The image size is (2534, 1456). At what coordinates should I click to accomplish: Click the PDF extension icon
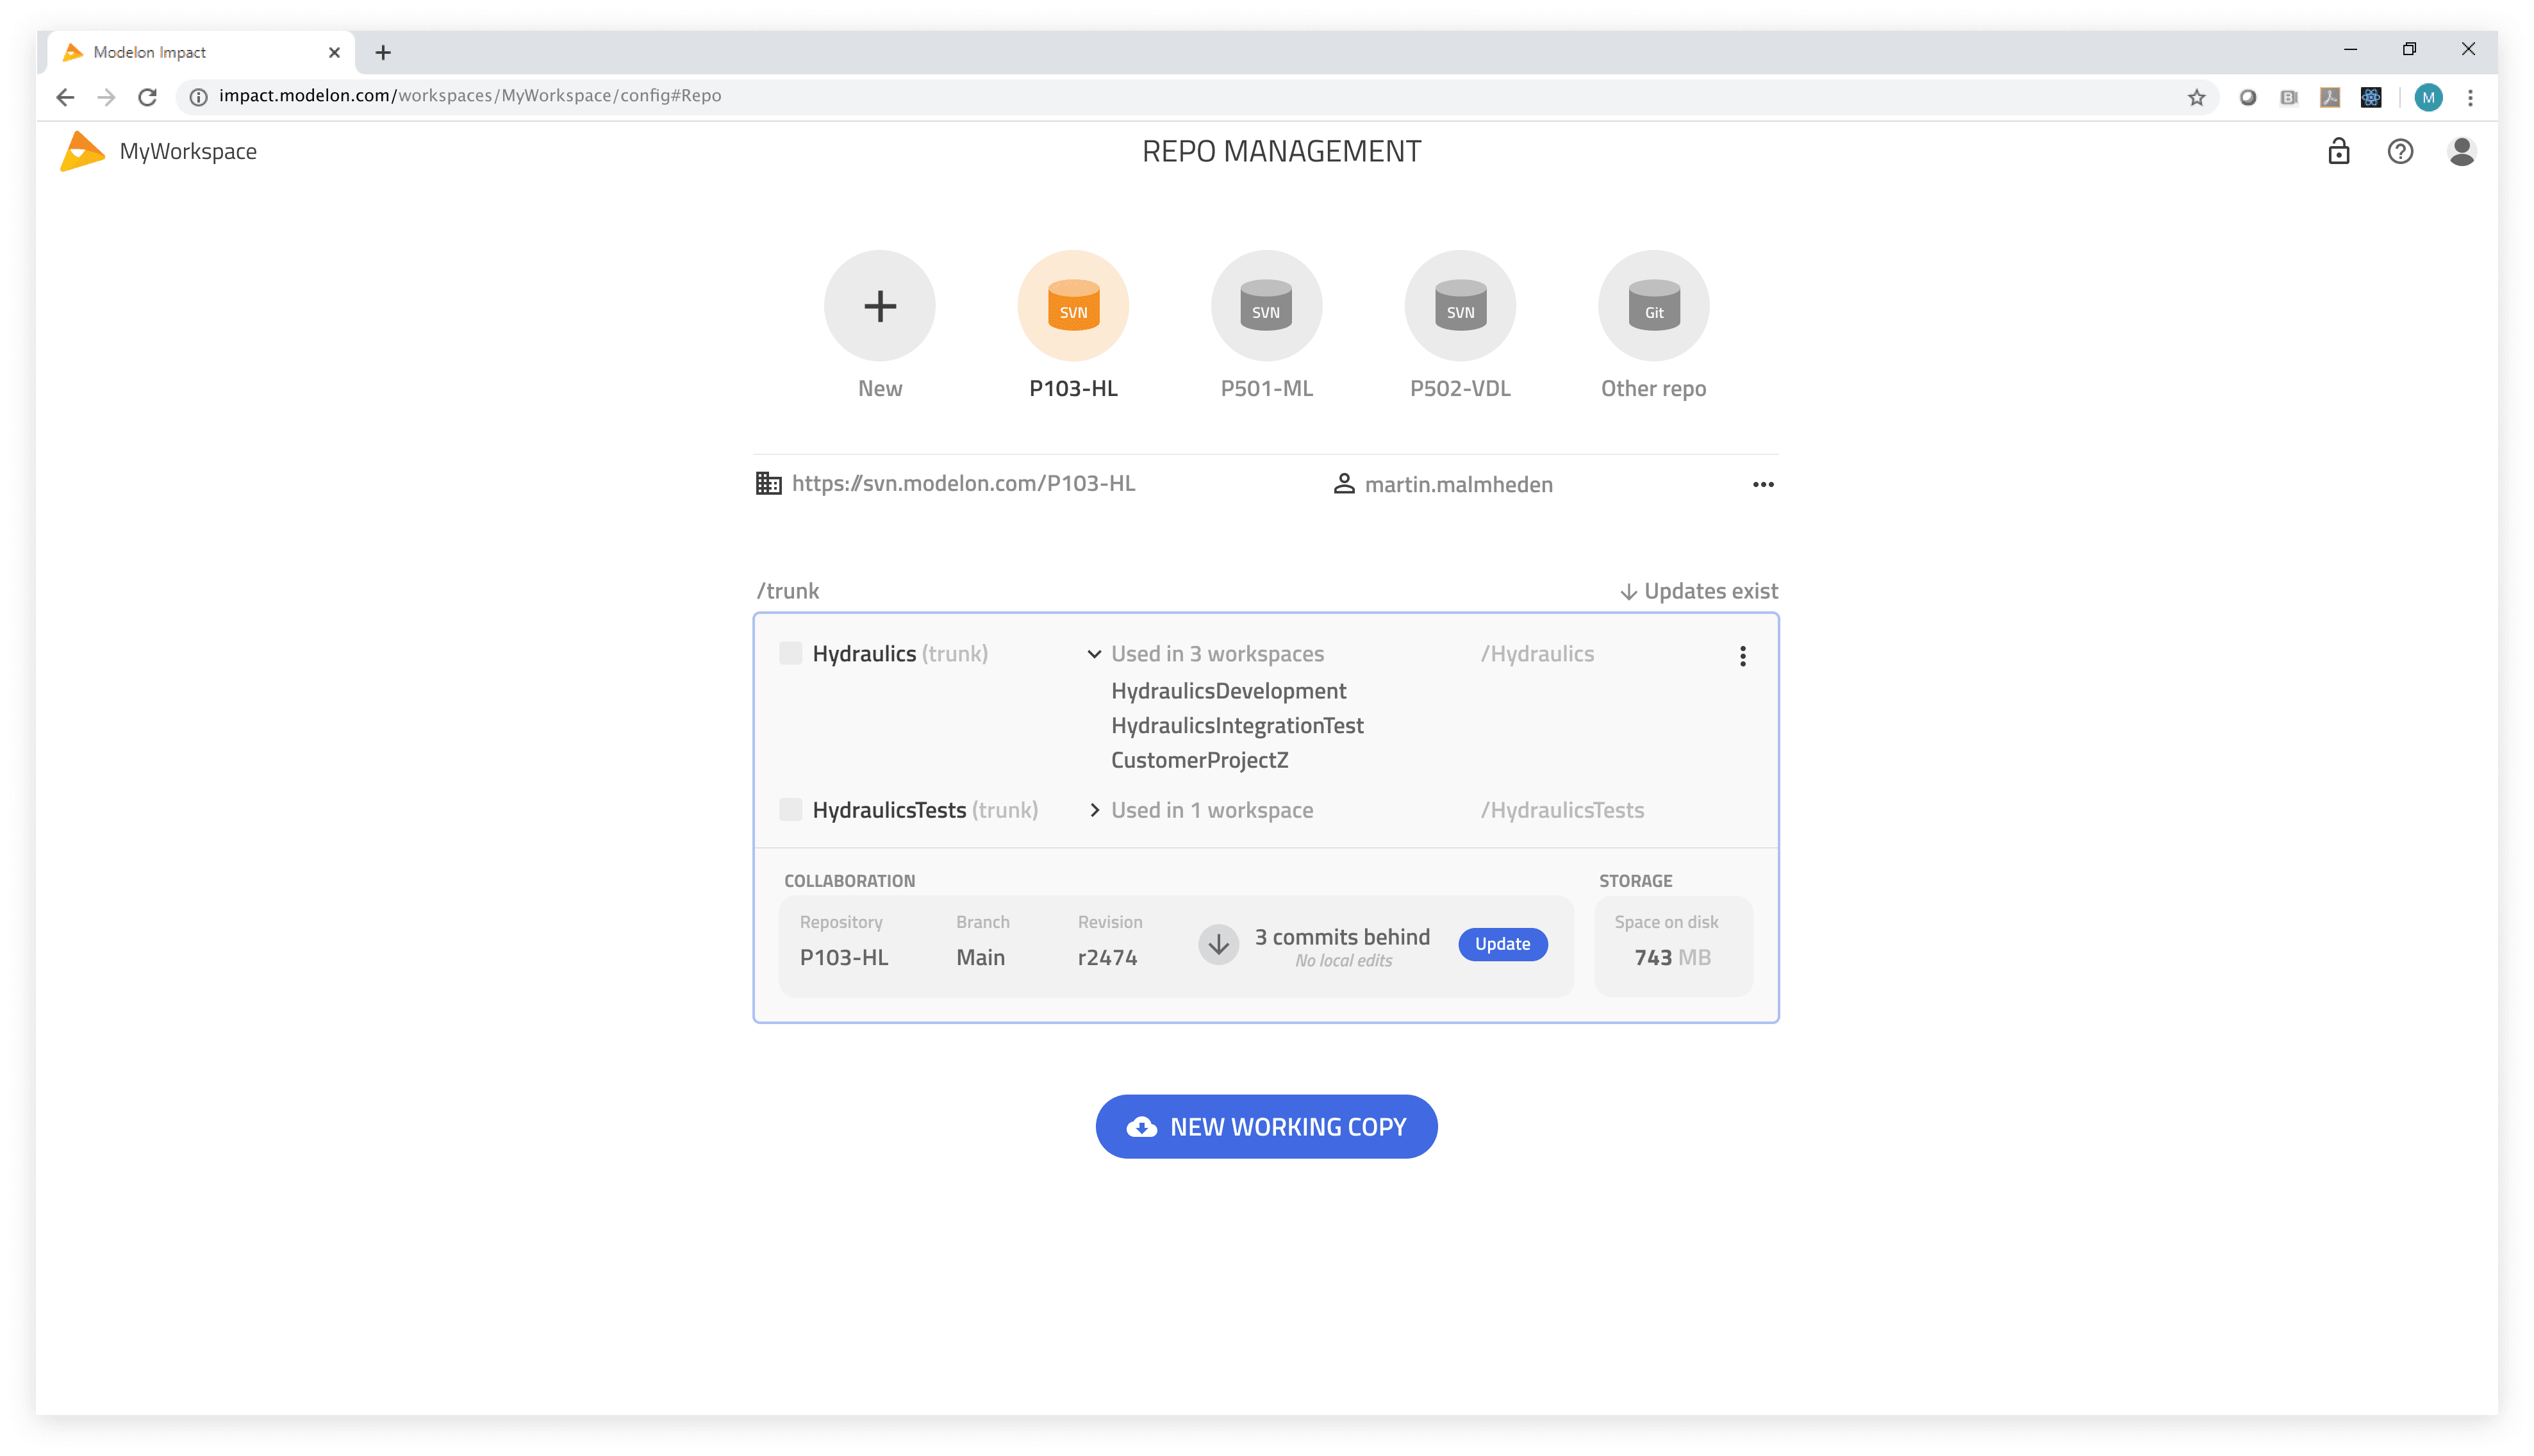[x=2329, y=97]
